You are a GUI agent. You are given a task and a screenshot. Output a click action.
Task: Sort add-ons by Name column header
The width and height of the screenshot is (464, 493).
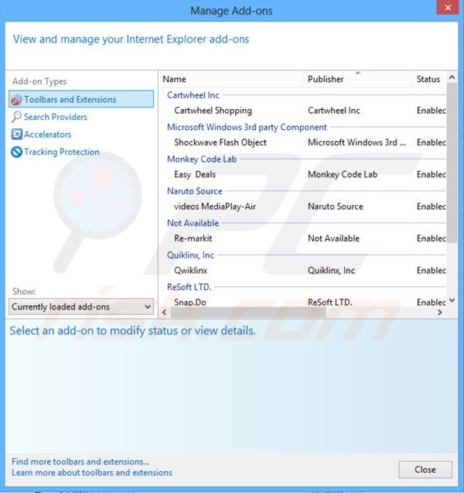coord(231,79)
